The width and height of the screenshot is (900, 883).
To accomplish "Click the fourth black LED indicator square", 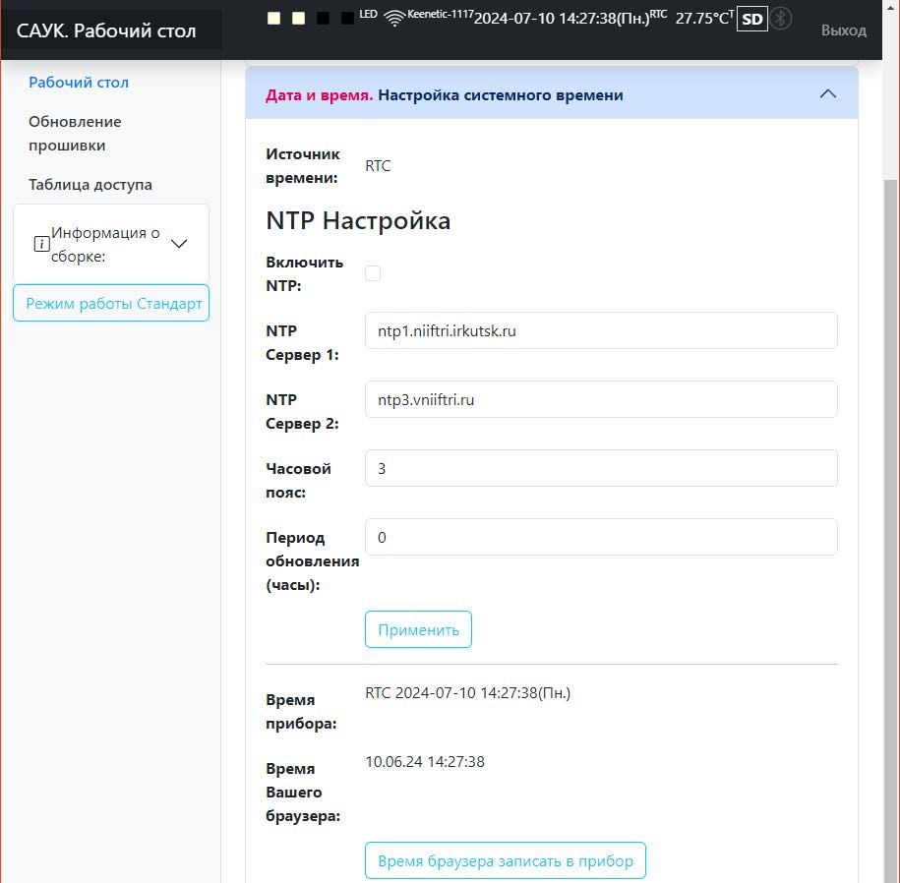I will coord(347,19).
